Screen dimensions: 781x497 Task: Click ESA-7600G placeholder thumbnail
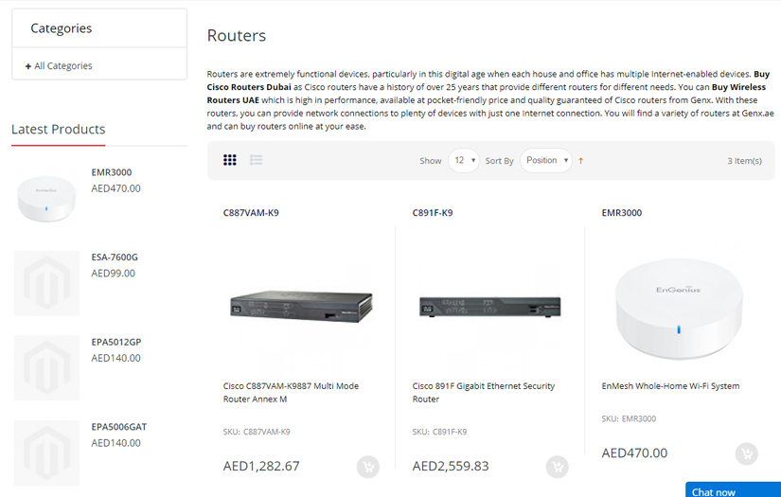point(46,283)
